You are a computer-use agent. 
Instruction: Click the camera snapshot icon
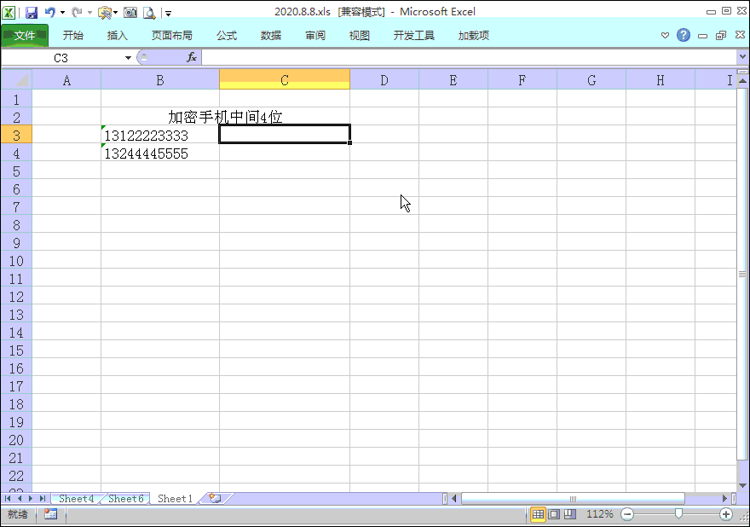point(130,13)
